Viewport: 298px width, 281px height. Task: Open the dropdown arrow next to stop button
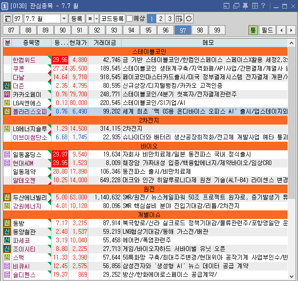[x=96, y=19]
